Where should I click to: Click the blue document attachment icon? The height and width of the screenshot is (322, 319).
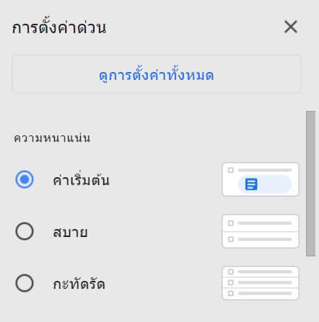251,184
